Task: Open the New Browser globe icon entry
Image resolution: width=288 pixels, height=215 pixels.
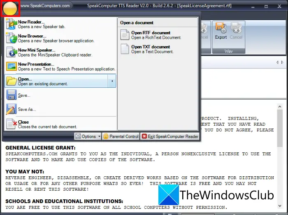Action: pos(12,38)
